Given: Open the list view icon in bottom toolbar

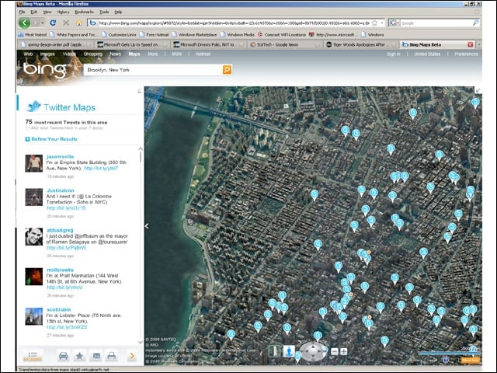Looking at the screenshot, I should pyautogui.click(x=33, y=356).
